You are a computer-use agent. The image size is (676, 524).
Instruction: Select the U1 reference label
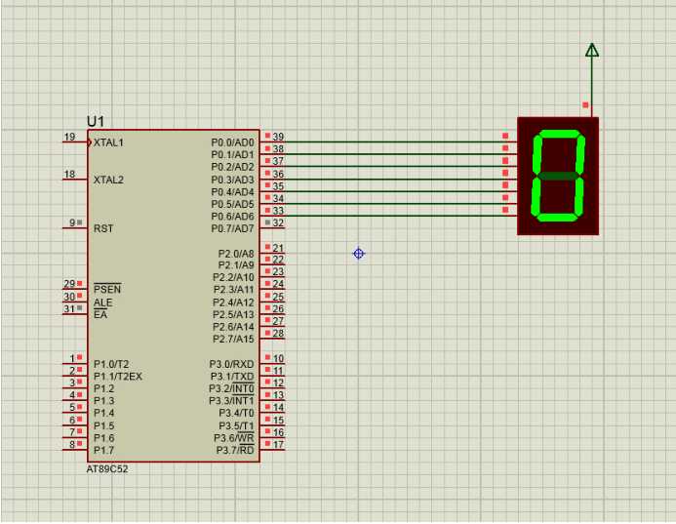click(x=96, y=121)
